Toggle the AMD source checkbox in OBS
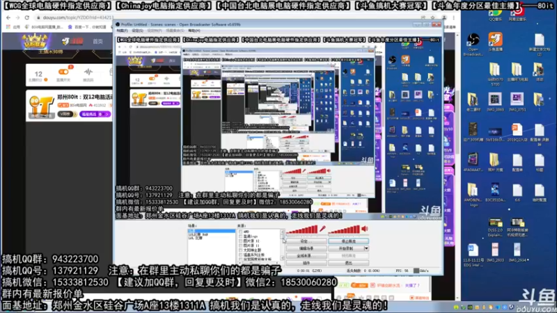 coord(240,232)
